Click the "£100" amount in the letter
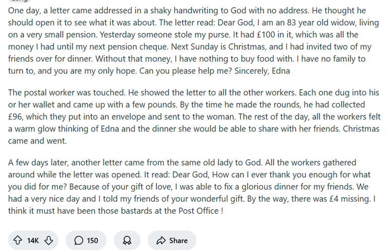Image resolution: width=387 pixels, height=252 pixels. pyautogui.click(x=266, y=35)
